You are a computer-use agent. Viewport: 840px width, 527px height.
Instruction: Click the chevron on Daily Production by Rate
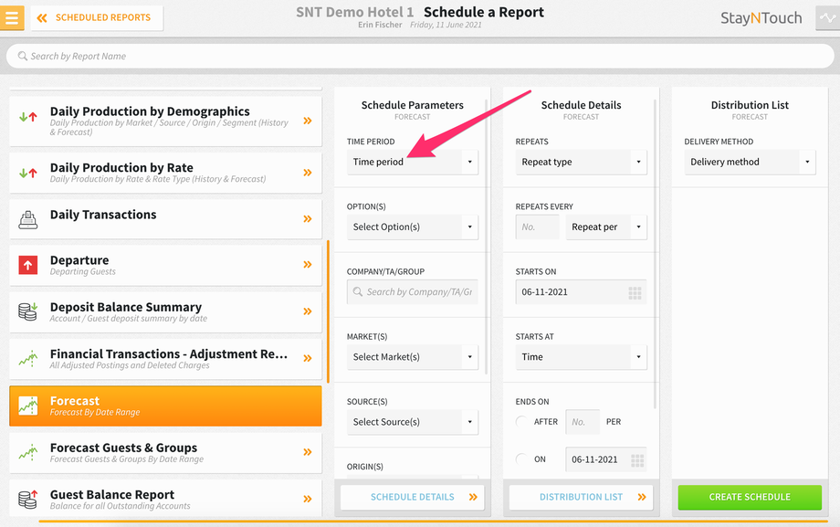click(x=308, y=173)
